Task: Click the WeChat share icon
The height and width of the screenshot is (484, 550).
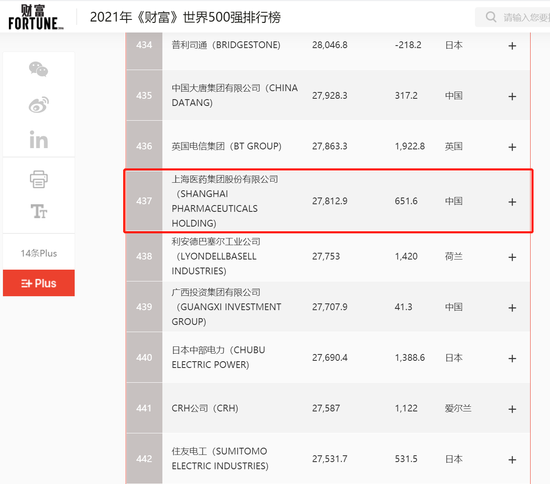Action: tap(38, 69)
